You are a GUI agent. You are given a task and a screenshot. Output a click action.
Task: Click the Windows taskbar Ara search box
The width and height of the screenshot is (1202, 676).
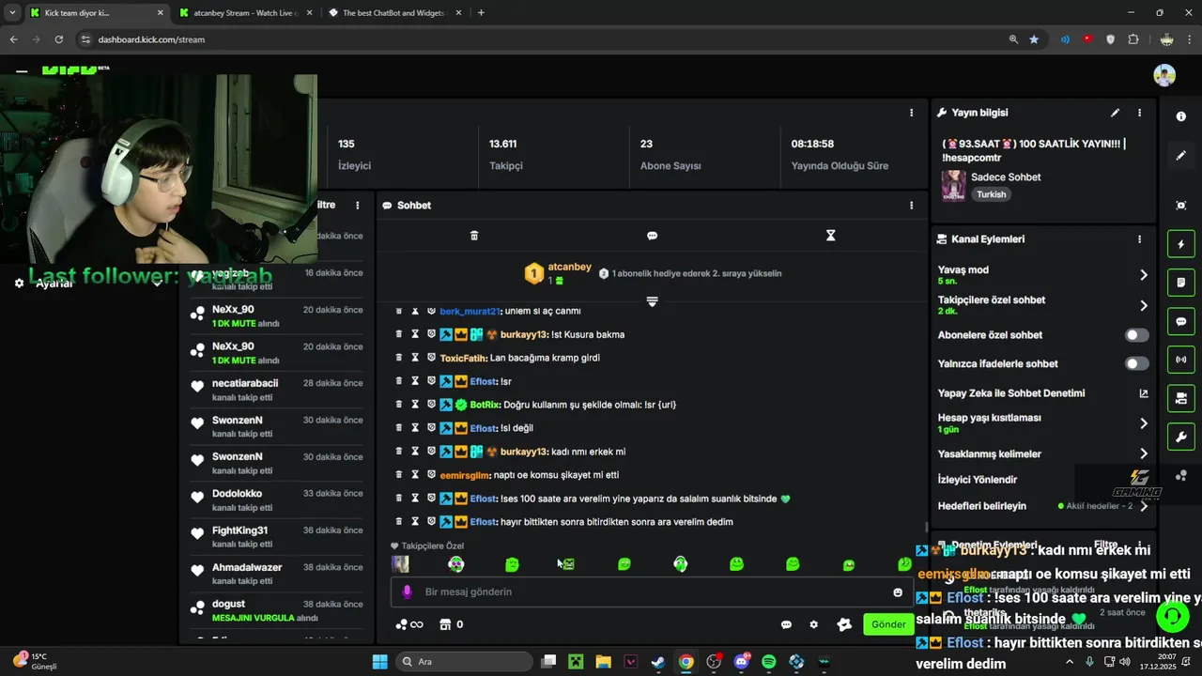pyautogui.click(x=464, y=662)
